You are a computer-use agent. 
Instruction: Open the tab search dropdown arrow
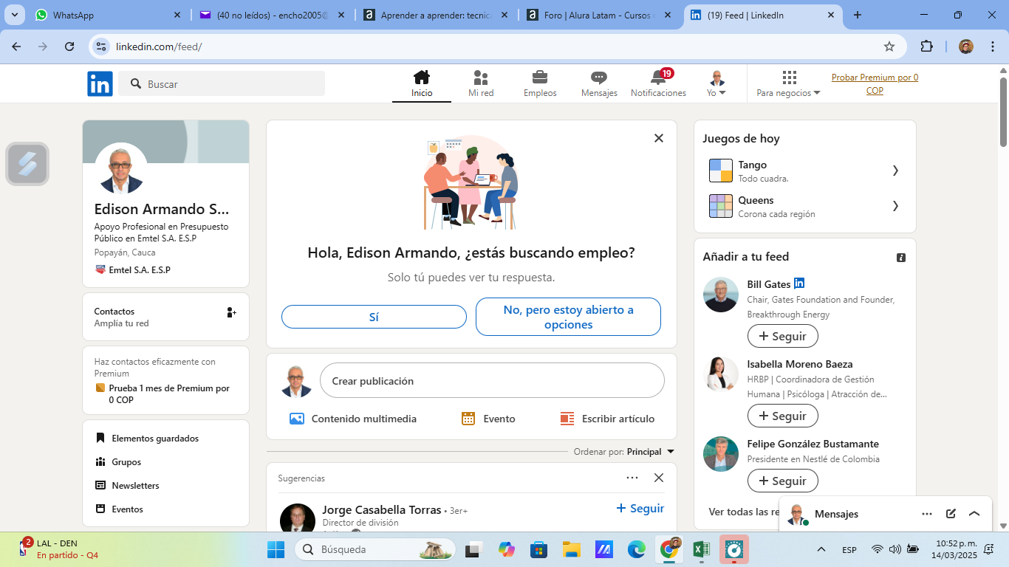pyautogui.click(x=14, y=15)
